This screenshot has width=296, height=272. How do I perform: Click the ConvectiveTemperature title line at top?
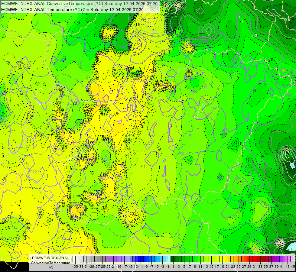point(79,4)
